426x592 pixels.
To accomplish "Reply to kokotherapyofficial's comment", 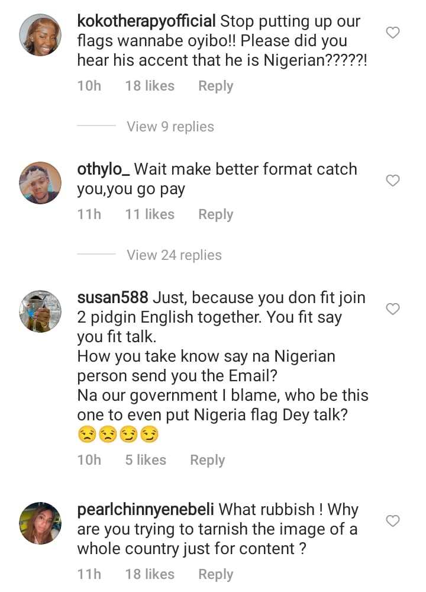I will tap(215, 86).
